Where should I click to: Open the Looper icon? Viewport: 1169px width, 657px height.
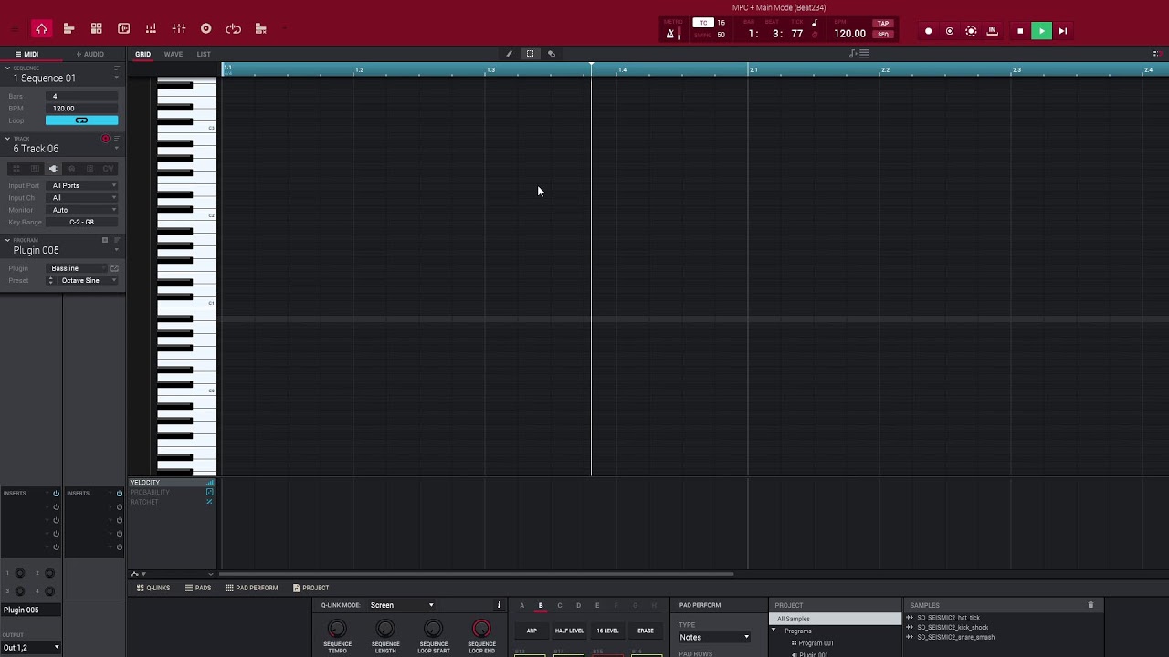[233, 29]
